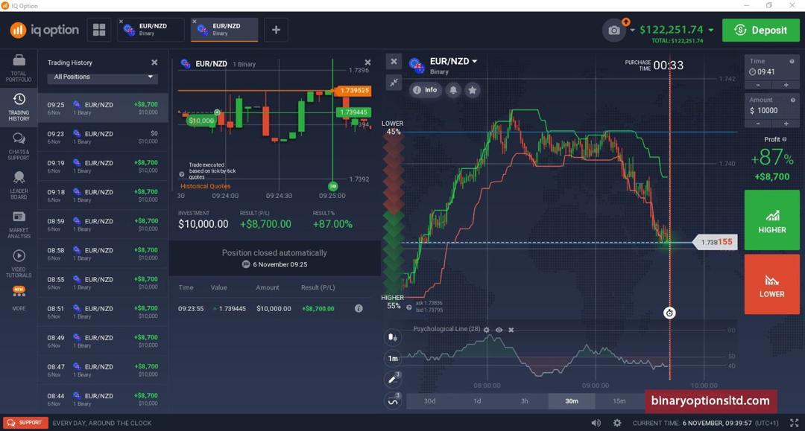Add EUR/NZD to favorites with the star
The width and height of the screenshot is (805, 431).
(473, 90)
